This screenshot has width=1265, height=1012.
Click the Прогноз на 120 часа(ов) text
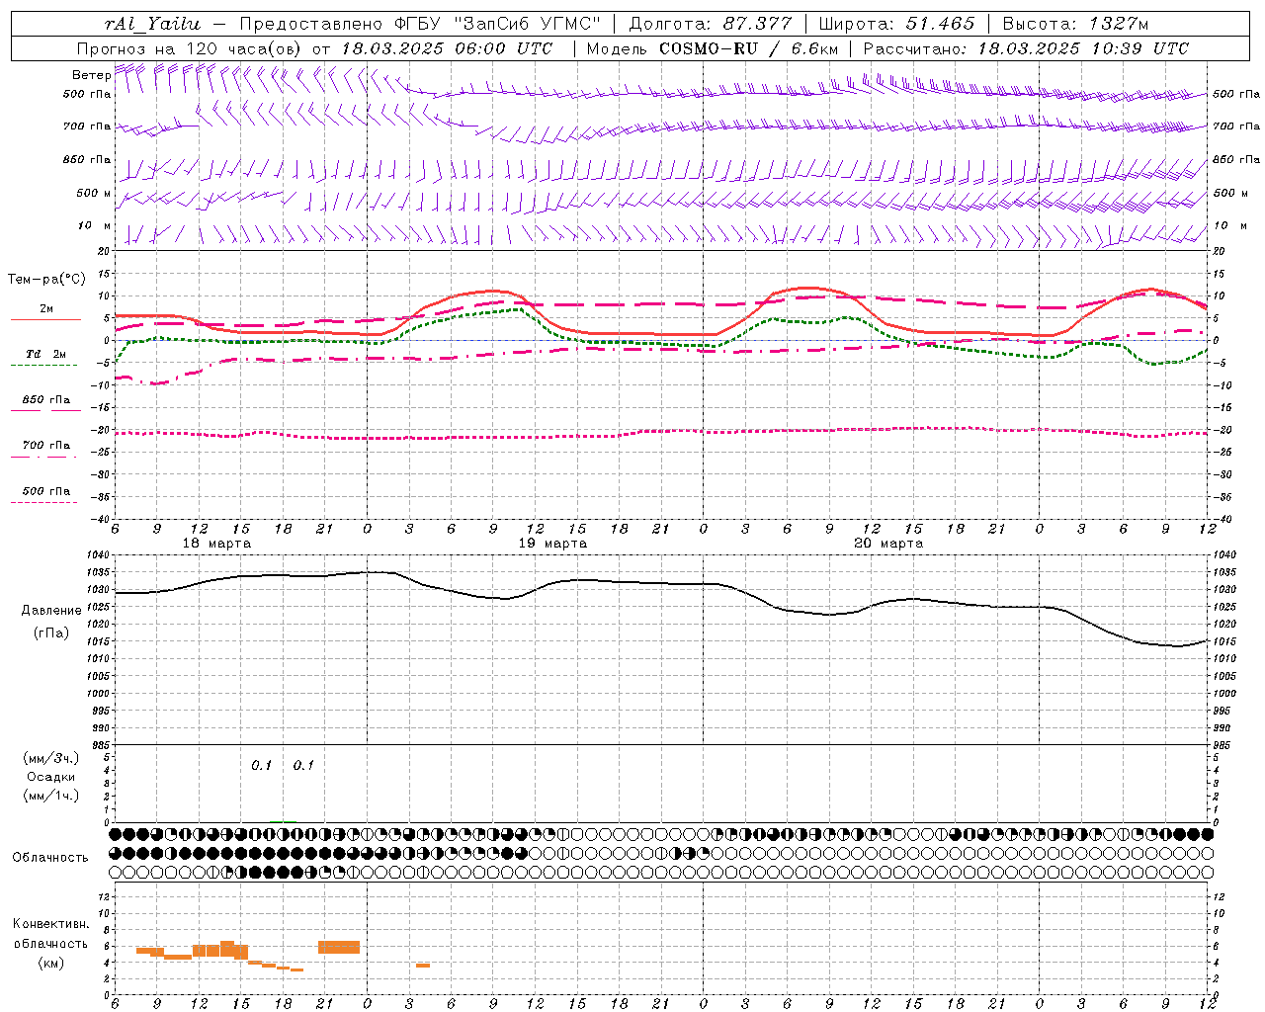191,48
